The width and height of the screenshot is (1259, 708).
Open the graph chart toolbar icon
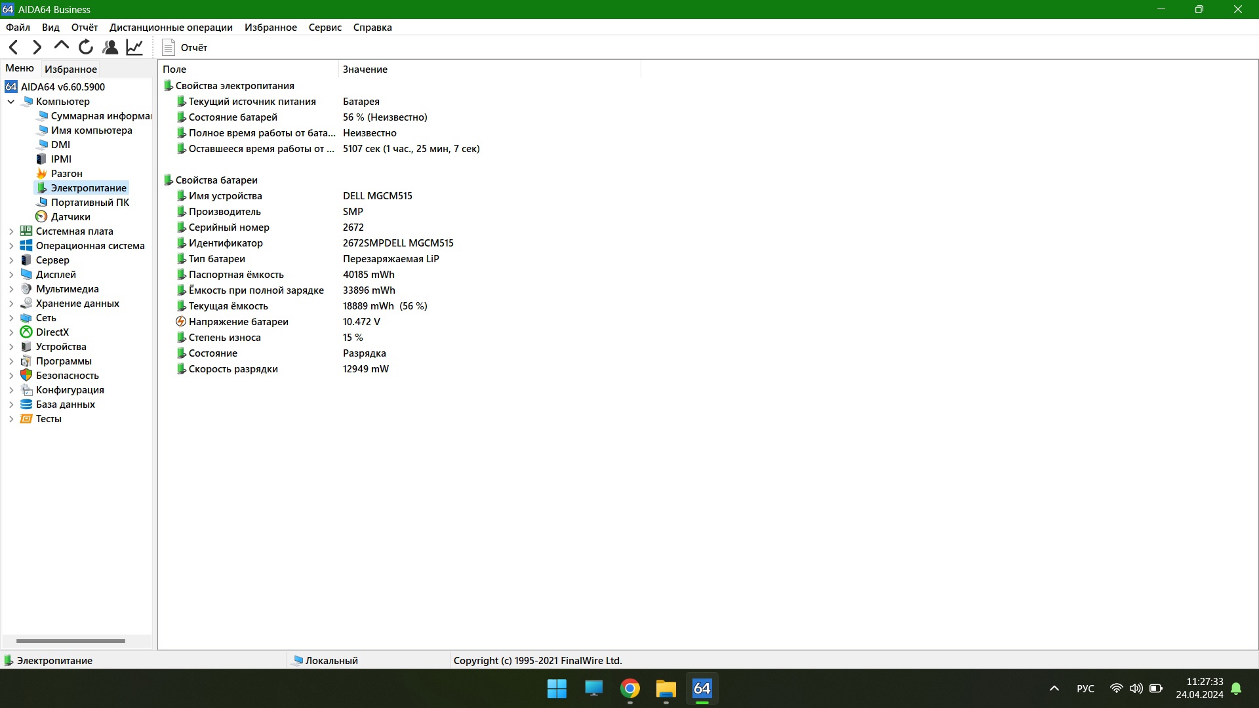coord(134,47)
